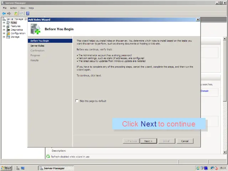The width and height of the screenshot is (228, 171).
Task: Click the Server Manager root node icon
Action: click(4, 19)
